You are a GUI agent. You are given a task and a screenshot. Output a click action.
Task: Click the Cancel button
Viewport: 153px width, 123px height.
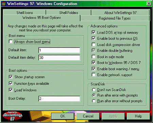88,116
